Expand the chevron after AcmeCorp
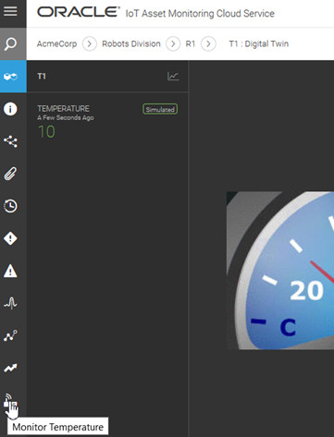The height and width of the screenshot is (437, 334). click(x=90, y=43)
